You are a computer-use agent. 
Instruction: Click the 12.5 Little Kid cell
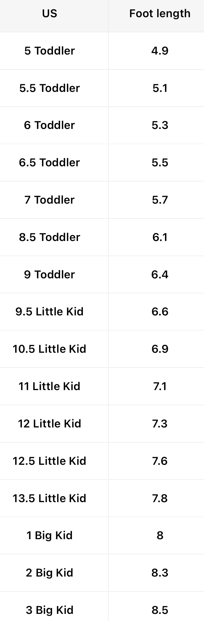(49, 461)
